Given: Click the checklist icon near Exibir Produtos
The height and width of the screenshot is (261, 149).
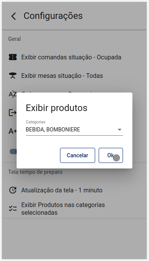Looking at the screenshot, I should point(13,209).
